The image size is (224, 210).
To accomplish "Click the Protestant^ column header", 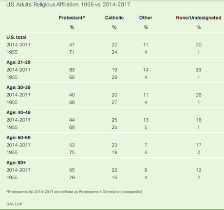I will coord(72,18).
